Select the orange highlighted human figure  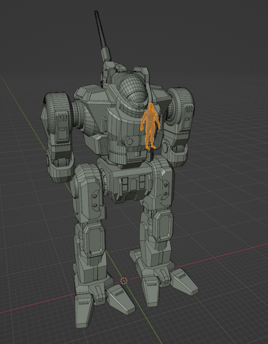(150, 126)
